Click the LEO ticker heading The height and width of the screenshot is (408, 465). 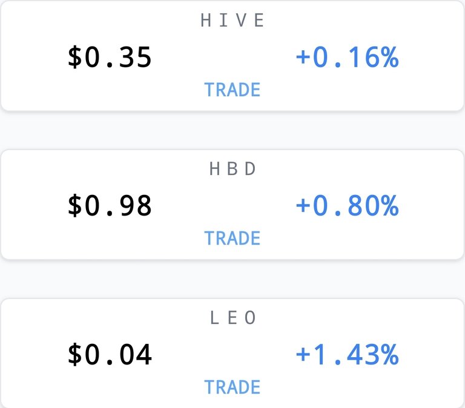tap(232, 318)
